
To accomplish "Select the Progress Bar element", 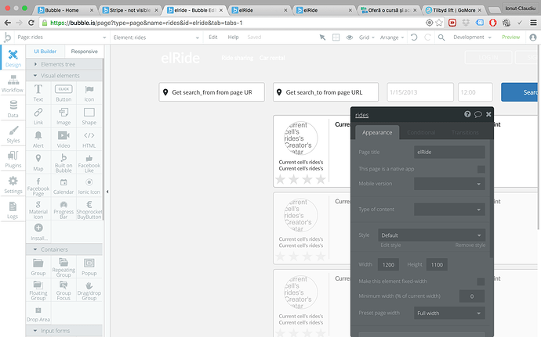I will coord(64,209).
